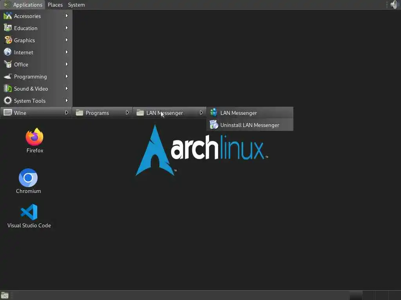
Task: Click the volume speaker tray icon
Action: pyautogui.click(x=395, y=5)
